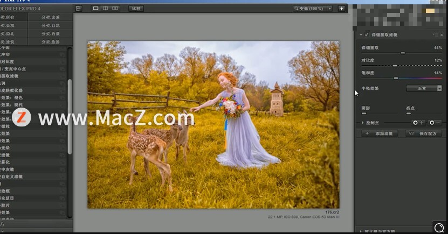Click the filter list vertical scrollbar
This screenshot has width=448, height=234.
70,117
